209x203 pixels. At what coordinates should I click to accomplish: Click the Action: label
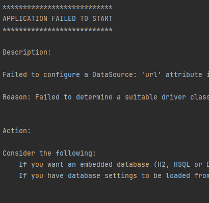point(17,131)
